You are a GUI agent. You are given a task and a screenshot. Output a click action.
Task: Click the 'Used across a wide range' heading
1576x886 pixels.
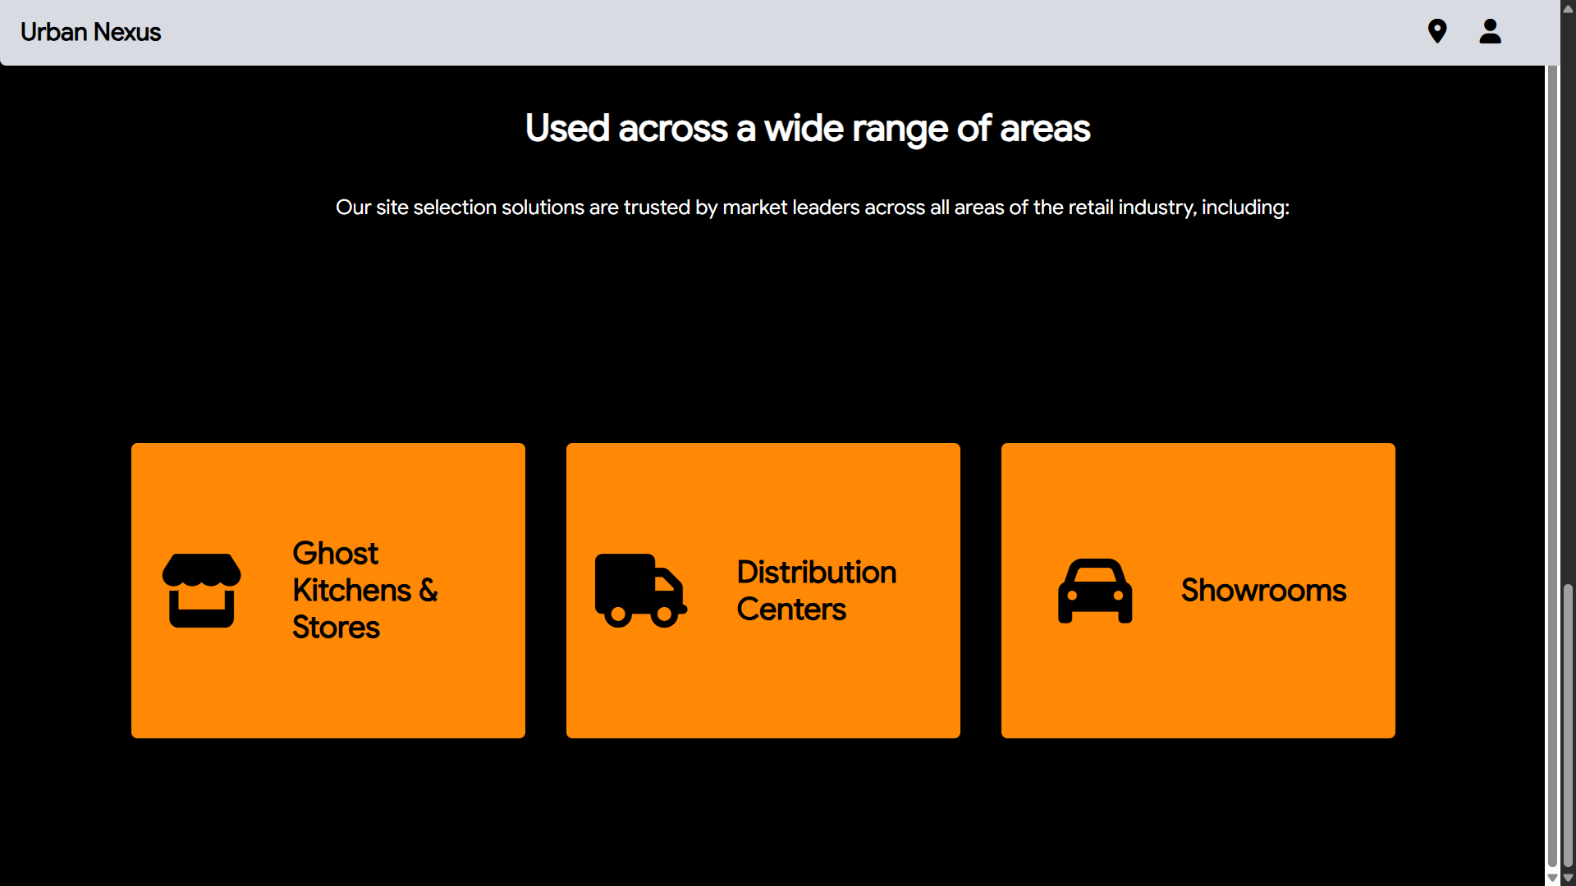808,129
